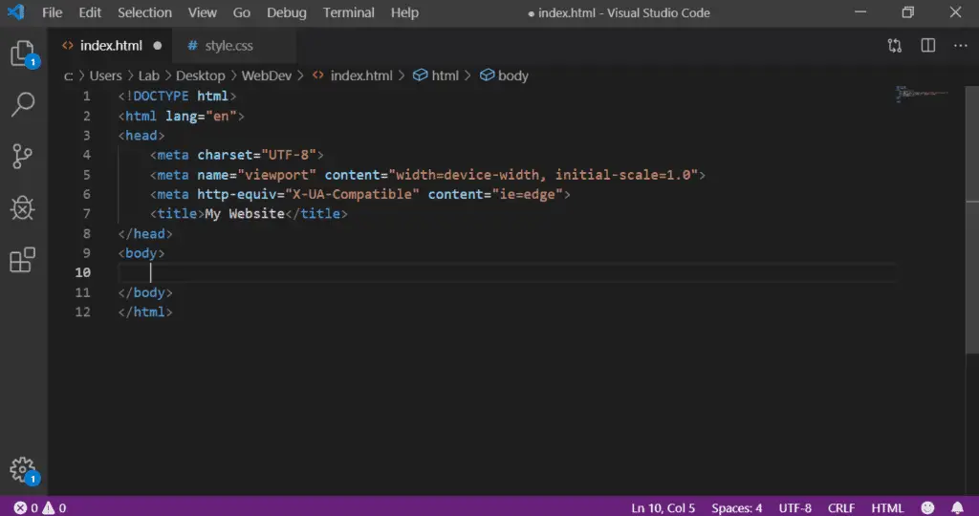Change indentation via Spaces: 4
The image size is (979, 516).
point(737,508)
